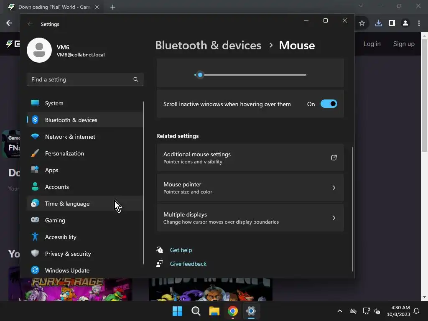Screen dimensions: 428x321
Task: Click the Get help headset icon
Action: (160, 250)
